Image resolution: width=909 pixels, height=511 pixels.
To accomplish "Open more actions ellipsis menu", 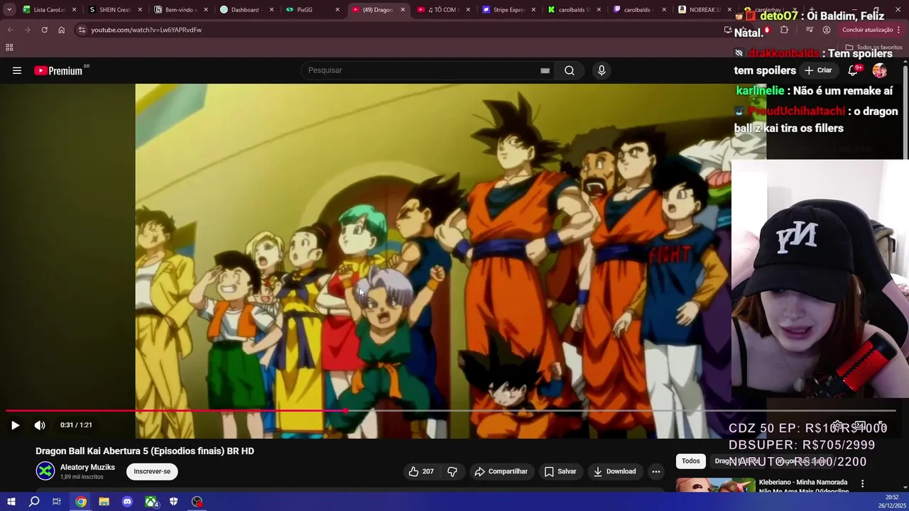I will (x=656, y=471).
